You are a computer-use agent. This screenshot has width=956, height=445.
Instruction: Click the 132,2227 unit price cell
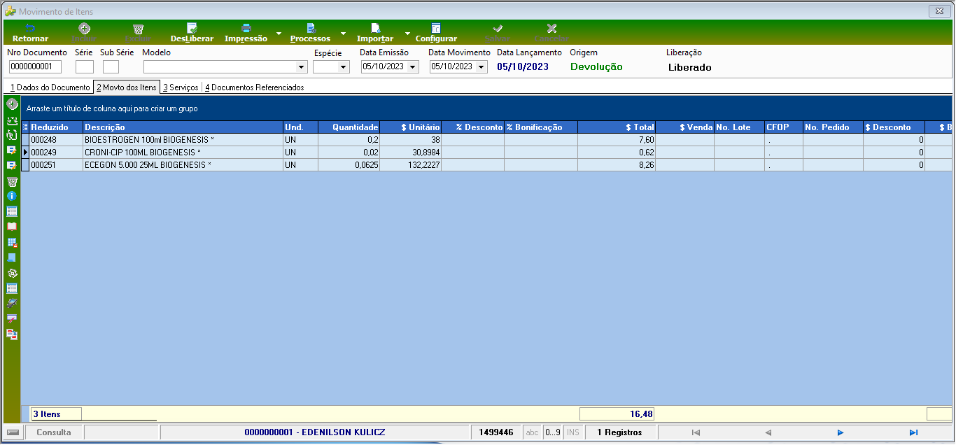pyautogui.click(x=410, y=164)
